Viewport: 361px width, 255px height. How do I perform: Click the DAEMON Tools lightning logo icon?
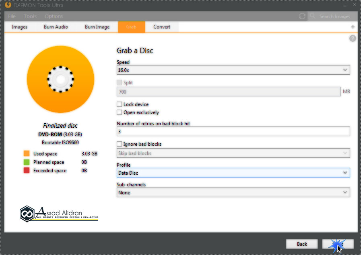click(x=8, y=5)
